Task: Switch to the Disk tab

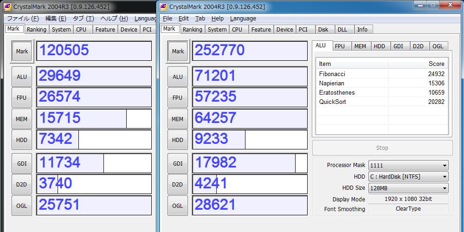Action: [x=323, y=29]
